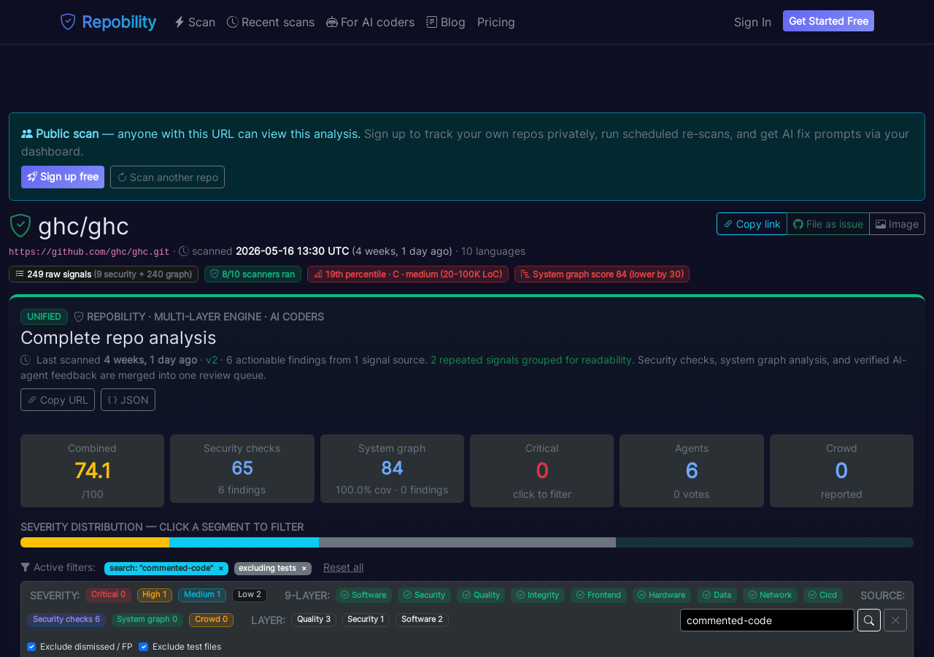Click Reset all filters

pyautogui.click(x=343, y=568)
